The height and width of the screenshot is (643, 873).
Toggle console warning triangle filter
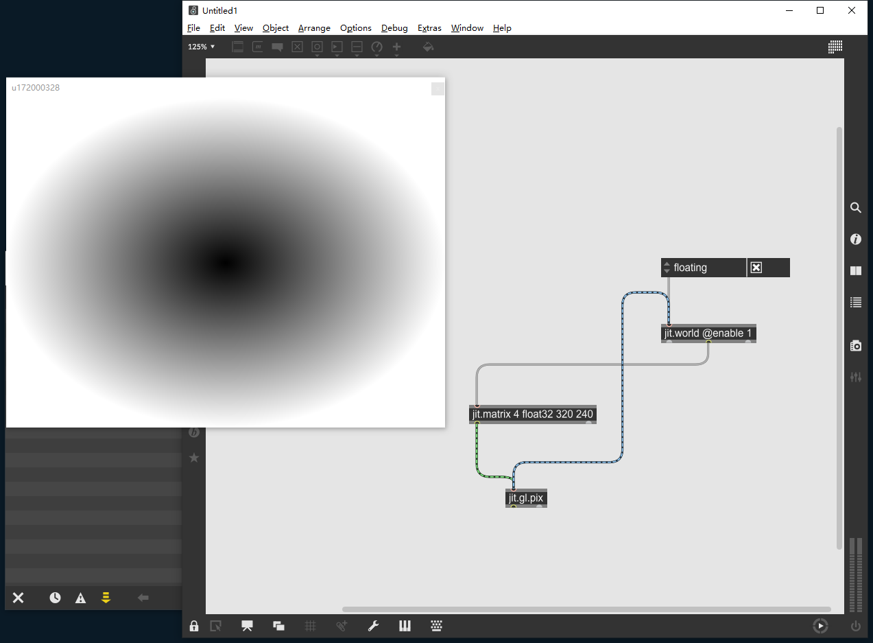pyautogui.click(x=81, y=598)
